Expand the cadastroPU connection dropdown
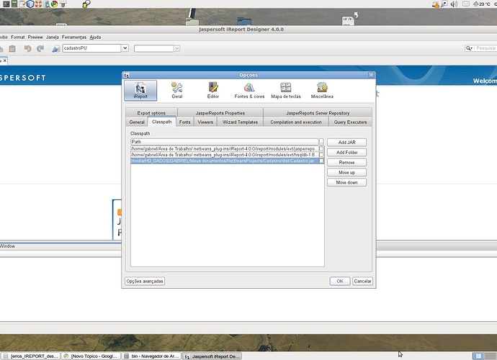This screenshot has width=497, height=360. [x=125, y=48]
